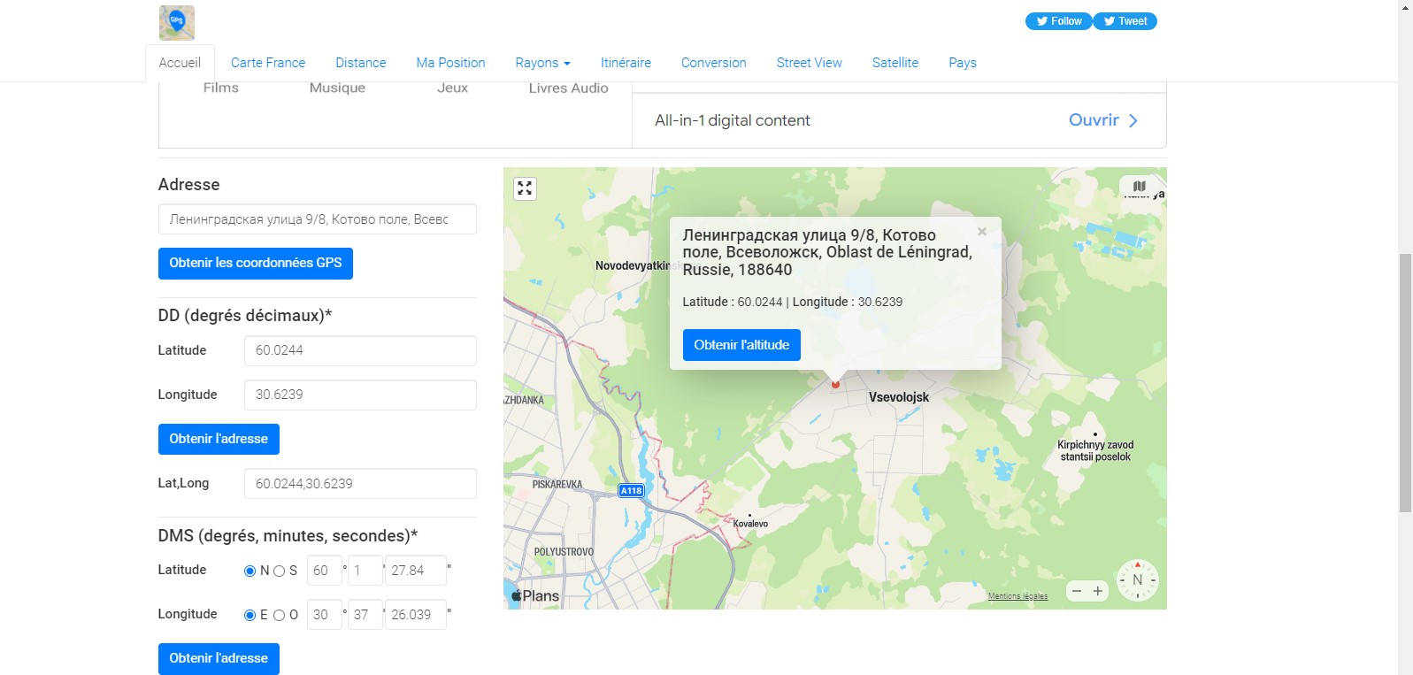This screenshot has height=675, width=1413.
Task: Click the Twitter Follow button
Action: tap(1058, 21)
